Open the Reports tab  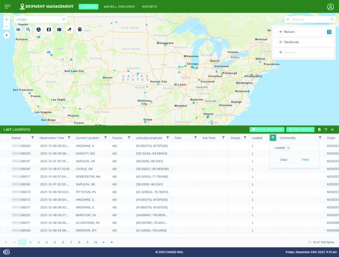click(149, 7)
